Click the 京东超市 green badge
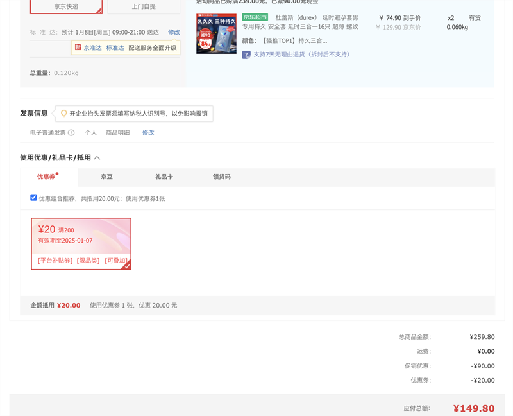This screenshot has height=416, width=513. click(x=255, y=17)
